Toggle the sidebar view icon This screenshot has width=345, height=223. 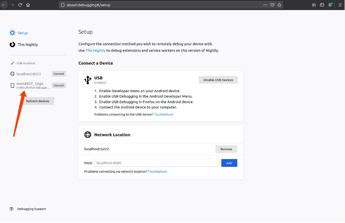(322, 5)
